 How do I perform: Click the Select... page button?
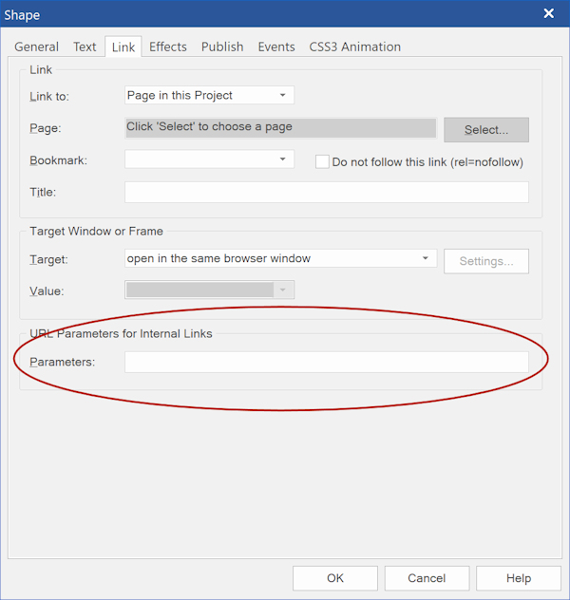coord(485,129)
